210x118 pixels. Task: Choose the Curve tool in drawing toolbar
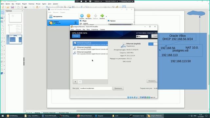2,42
